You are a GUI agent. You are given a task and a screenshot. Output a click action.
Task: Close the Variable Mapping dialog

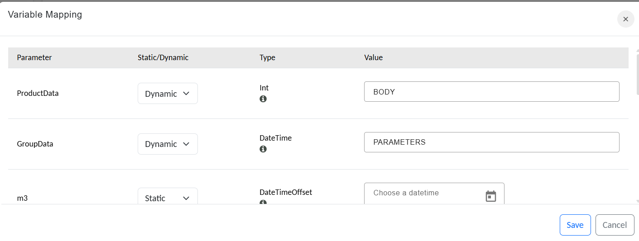point(625,19)
